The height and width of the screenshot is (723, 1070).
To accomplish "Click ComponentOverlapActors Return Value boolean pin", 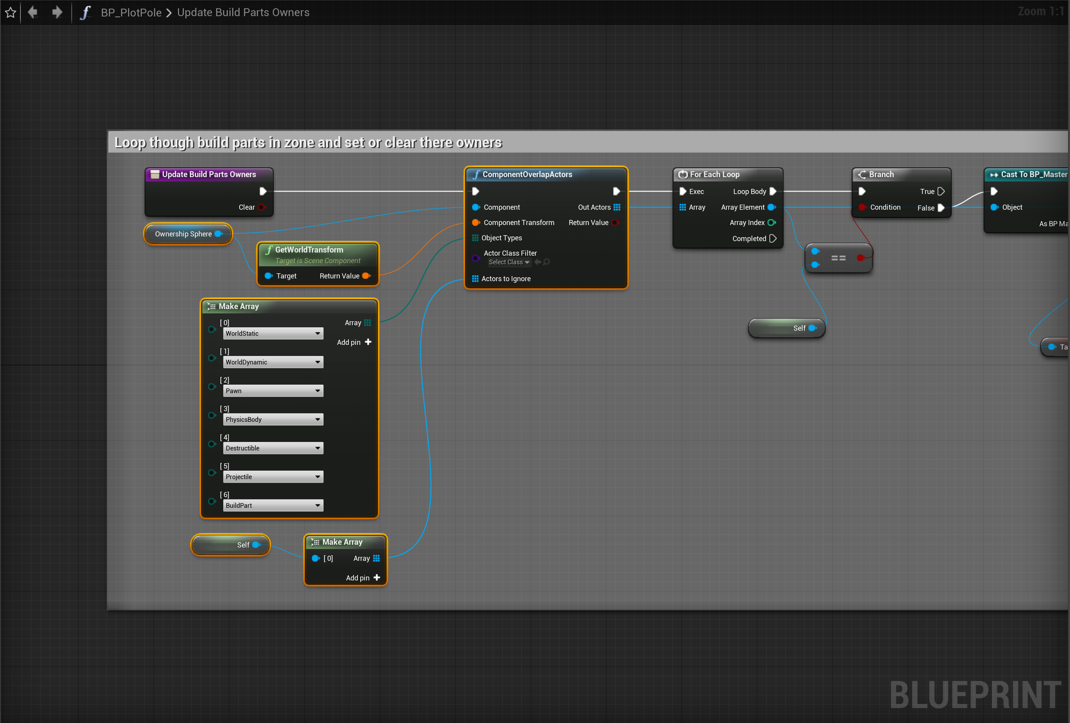I will pyautogui.click(x=615, y=223).
